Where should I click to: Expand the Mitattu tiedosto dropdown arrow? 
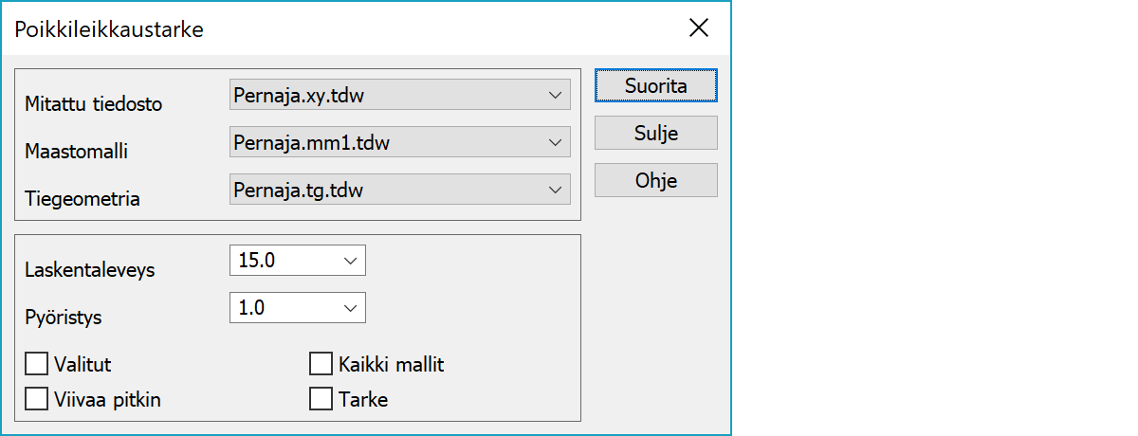pyautogui.click(x=555, y=95)
